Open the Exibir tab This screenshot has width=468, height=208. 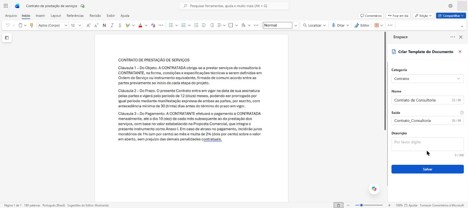(111, 16)
